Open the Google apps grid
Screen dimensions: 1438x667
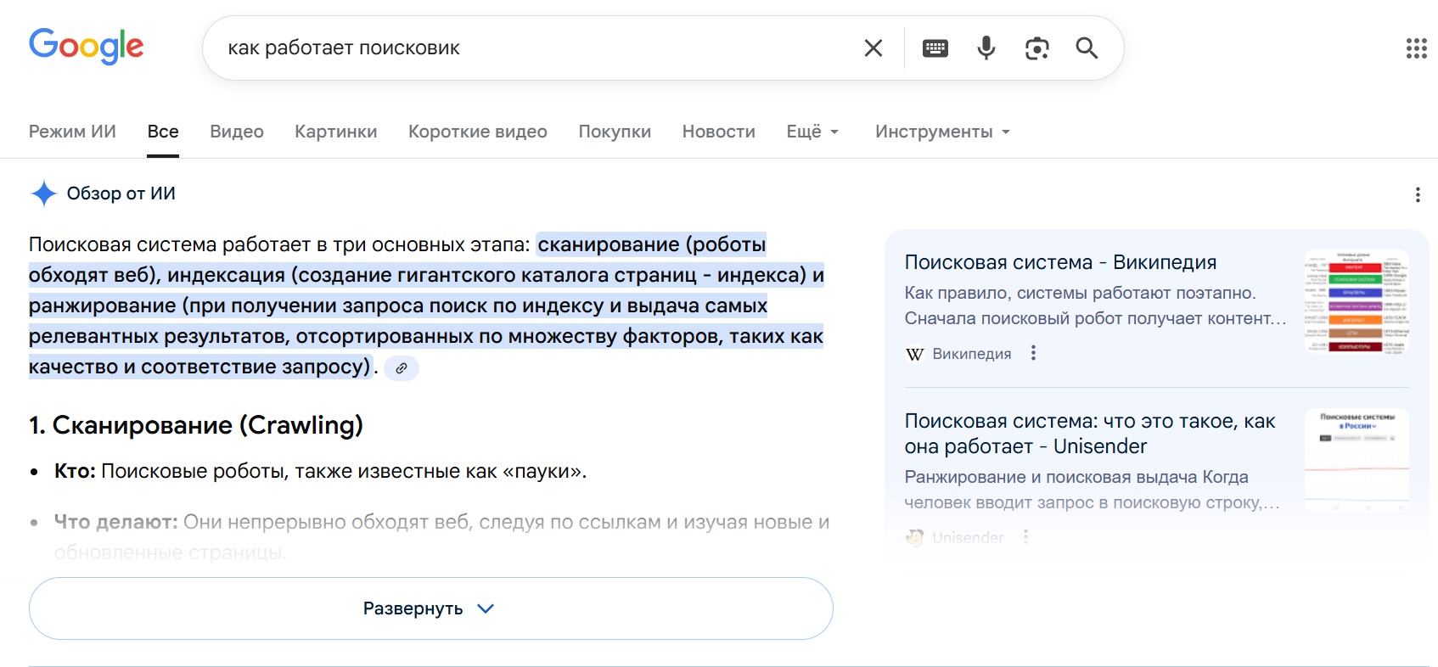click(x=1416, y=48)
